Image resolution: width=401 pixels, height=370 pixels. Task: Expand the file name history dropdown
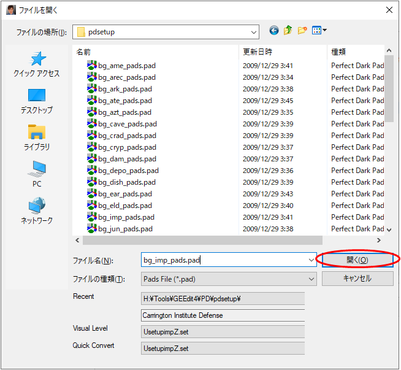pos(312,260)
